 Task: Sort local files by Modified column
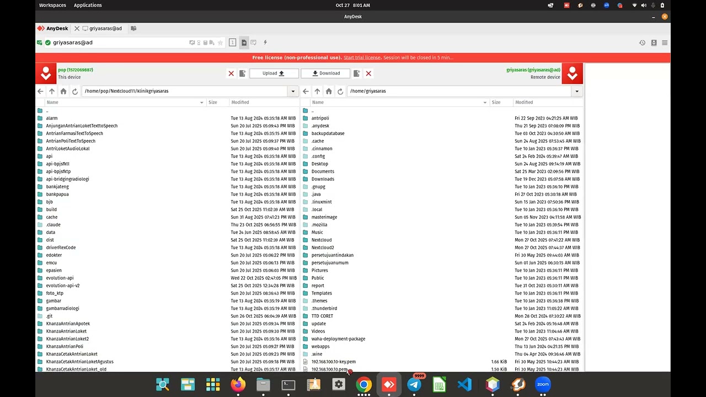click(264, 103)
